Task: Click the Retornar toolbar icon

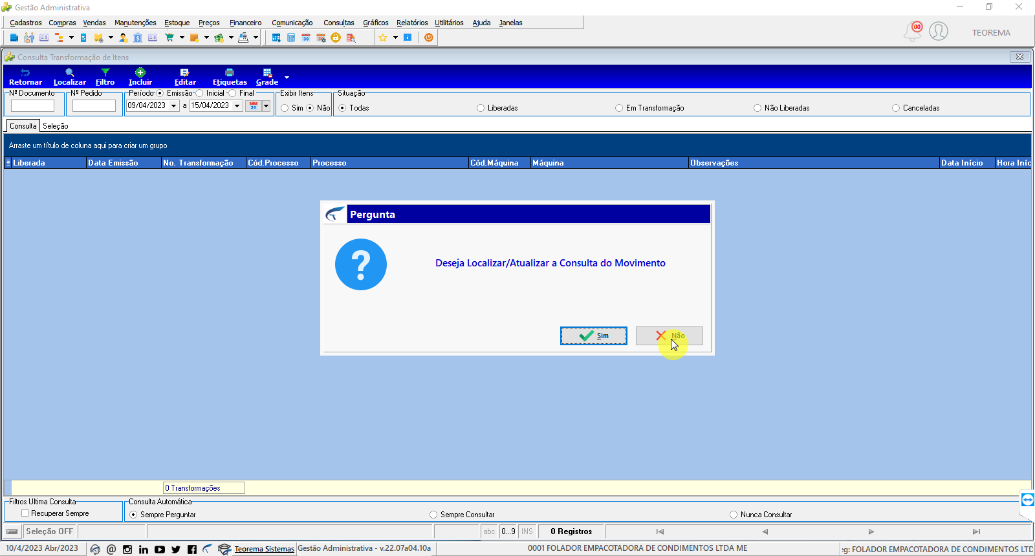Action: 25,72
